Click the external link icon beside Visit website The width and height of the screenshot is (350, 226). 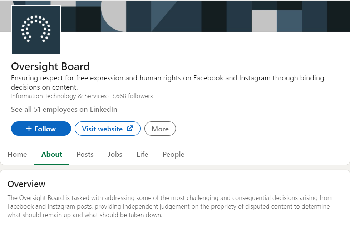pos(130,129)
